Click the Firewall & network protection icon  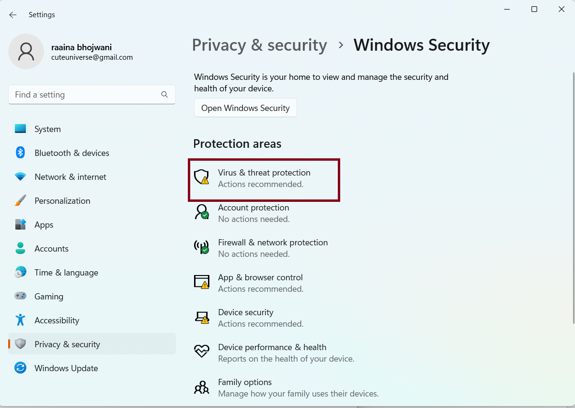point(201,247)
